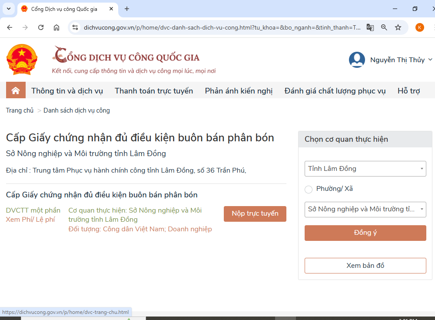Click the browser forward arrow
Screen dimensions: 435x320
click(x=25, y=27)
